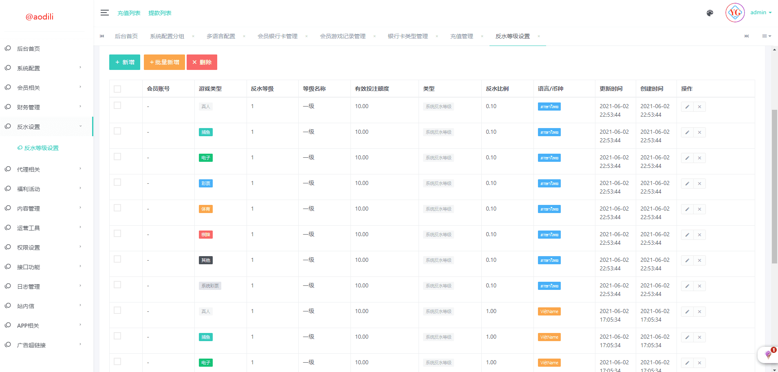The height and width of the screenshot is (372, 778).
Task: Toggle the select-all checkbox in table header
Action: point(117,89)
